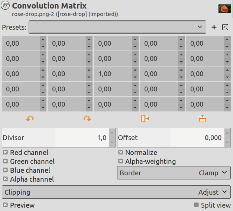Disable the Alpha-weighting option

click(120, 161)
